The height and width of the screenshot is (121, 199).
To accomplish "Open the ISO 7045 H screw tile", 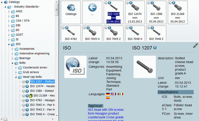I will coord(92,33).
